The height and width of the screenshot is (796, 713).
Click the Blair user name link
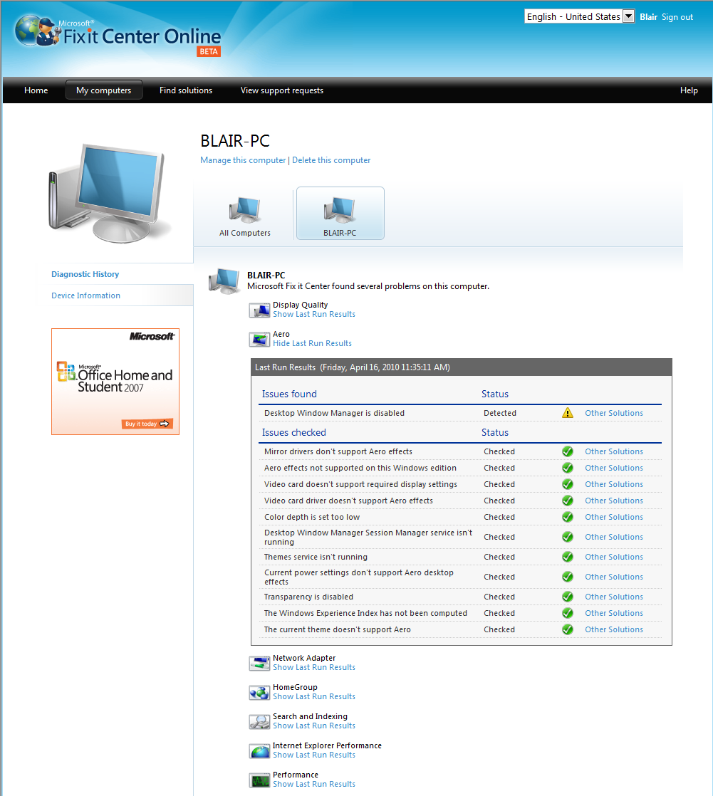point(648,17)
